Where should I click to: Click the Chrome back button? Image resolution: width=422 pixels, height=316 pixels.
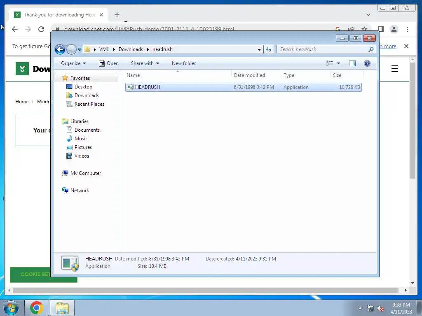(15, 29)
